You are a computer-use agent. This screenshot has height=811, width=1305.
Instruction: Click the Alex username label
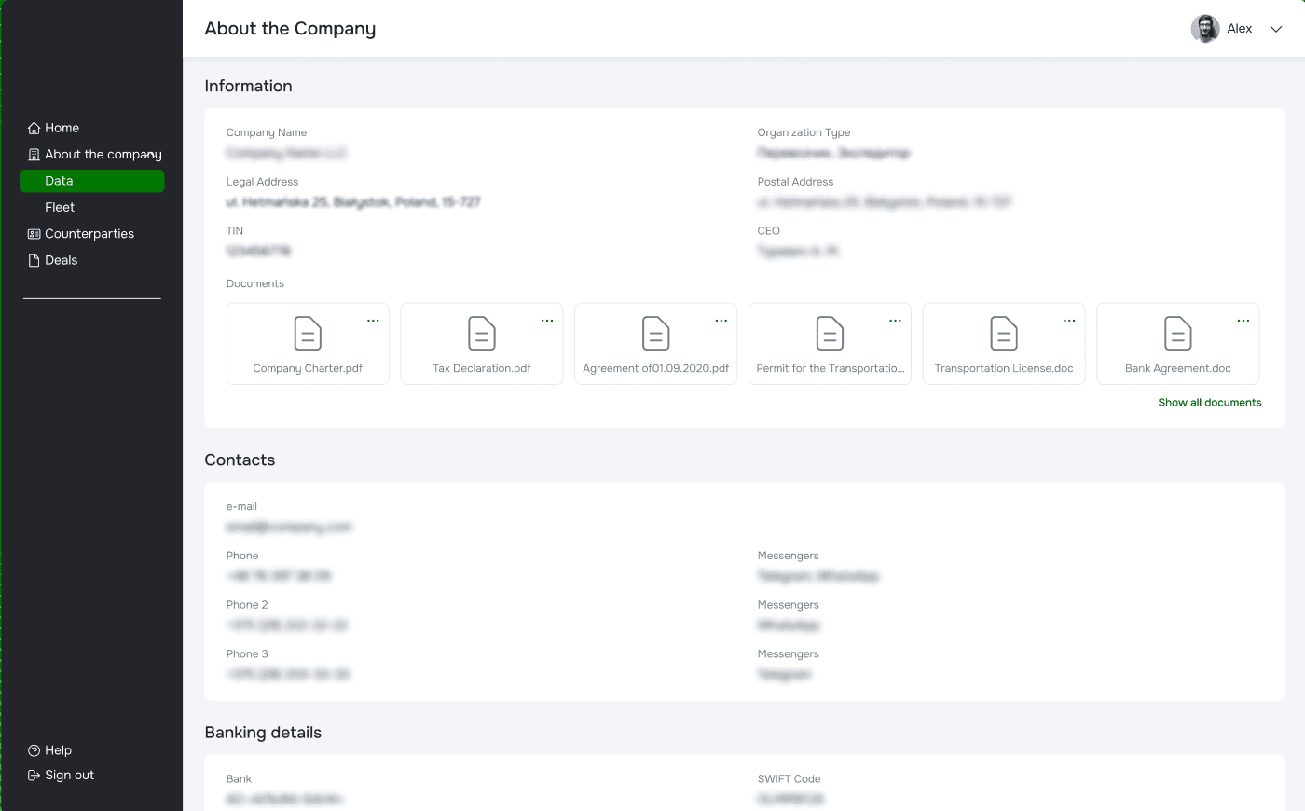point(1240,29)
